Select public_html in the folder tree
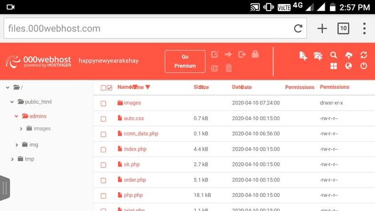Viewport: 375px width, 211px height. point(38,101)
